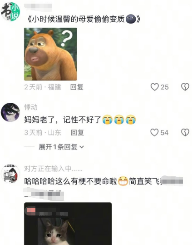Image resolution: width=192 pixels, height=245 pixels.
Task: Tap the comment text 妈妈老了，记性不好了
Action: pyautogui.click(x=63, y=120)
